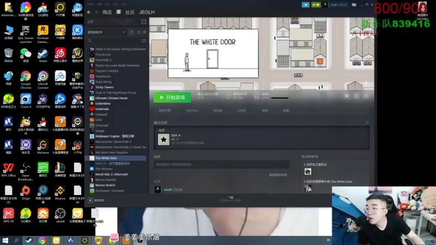The height and width of the screenshot is (245, 436).
Task: Open the 商店 store tab
Action: tap(107, 12)
